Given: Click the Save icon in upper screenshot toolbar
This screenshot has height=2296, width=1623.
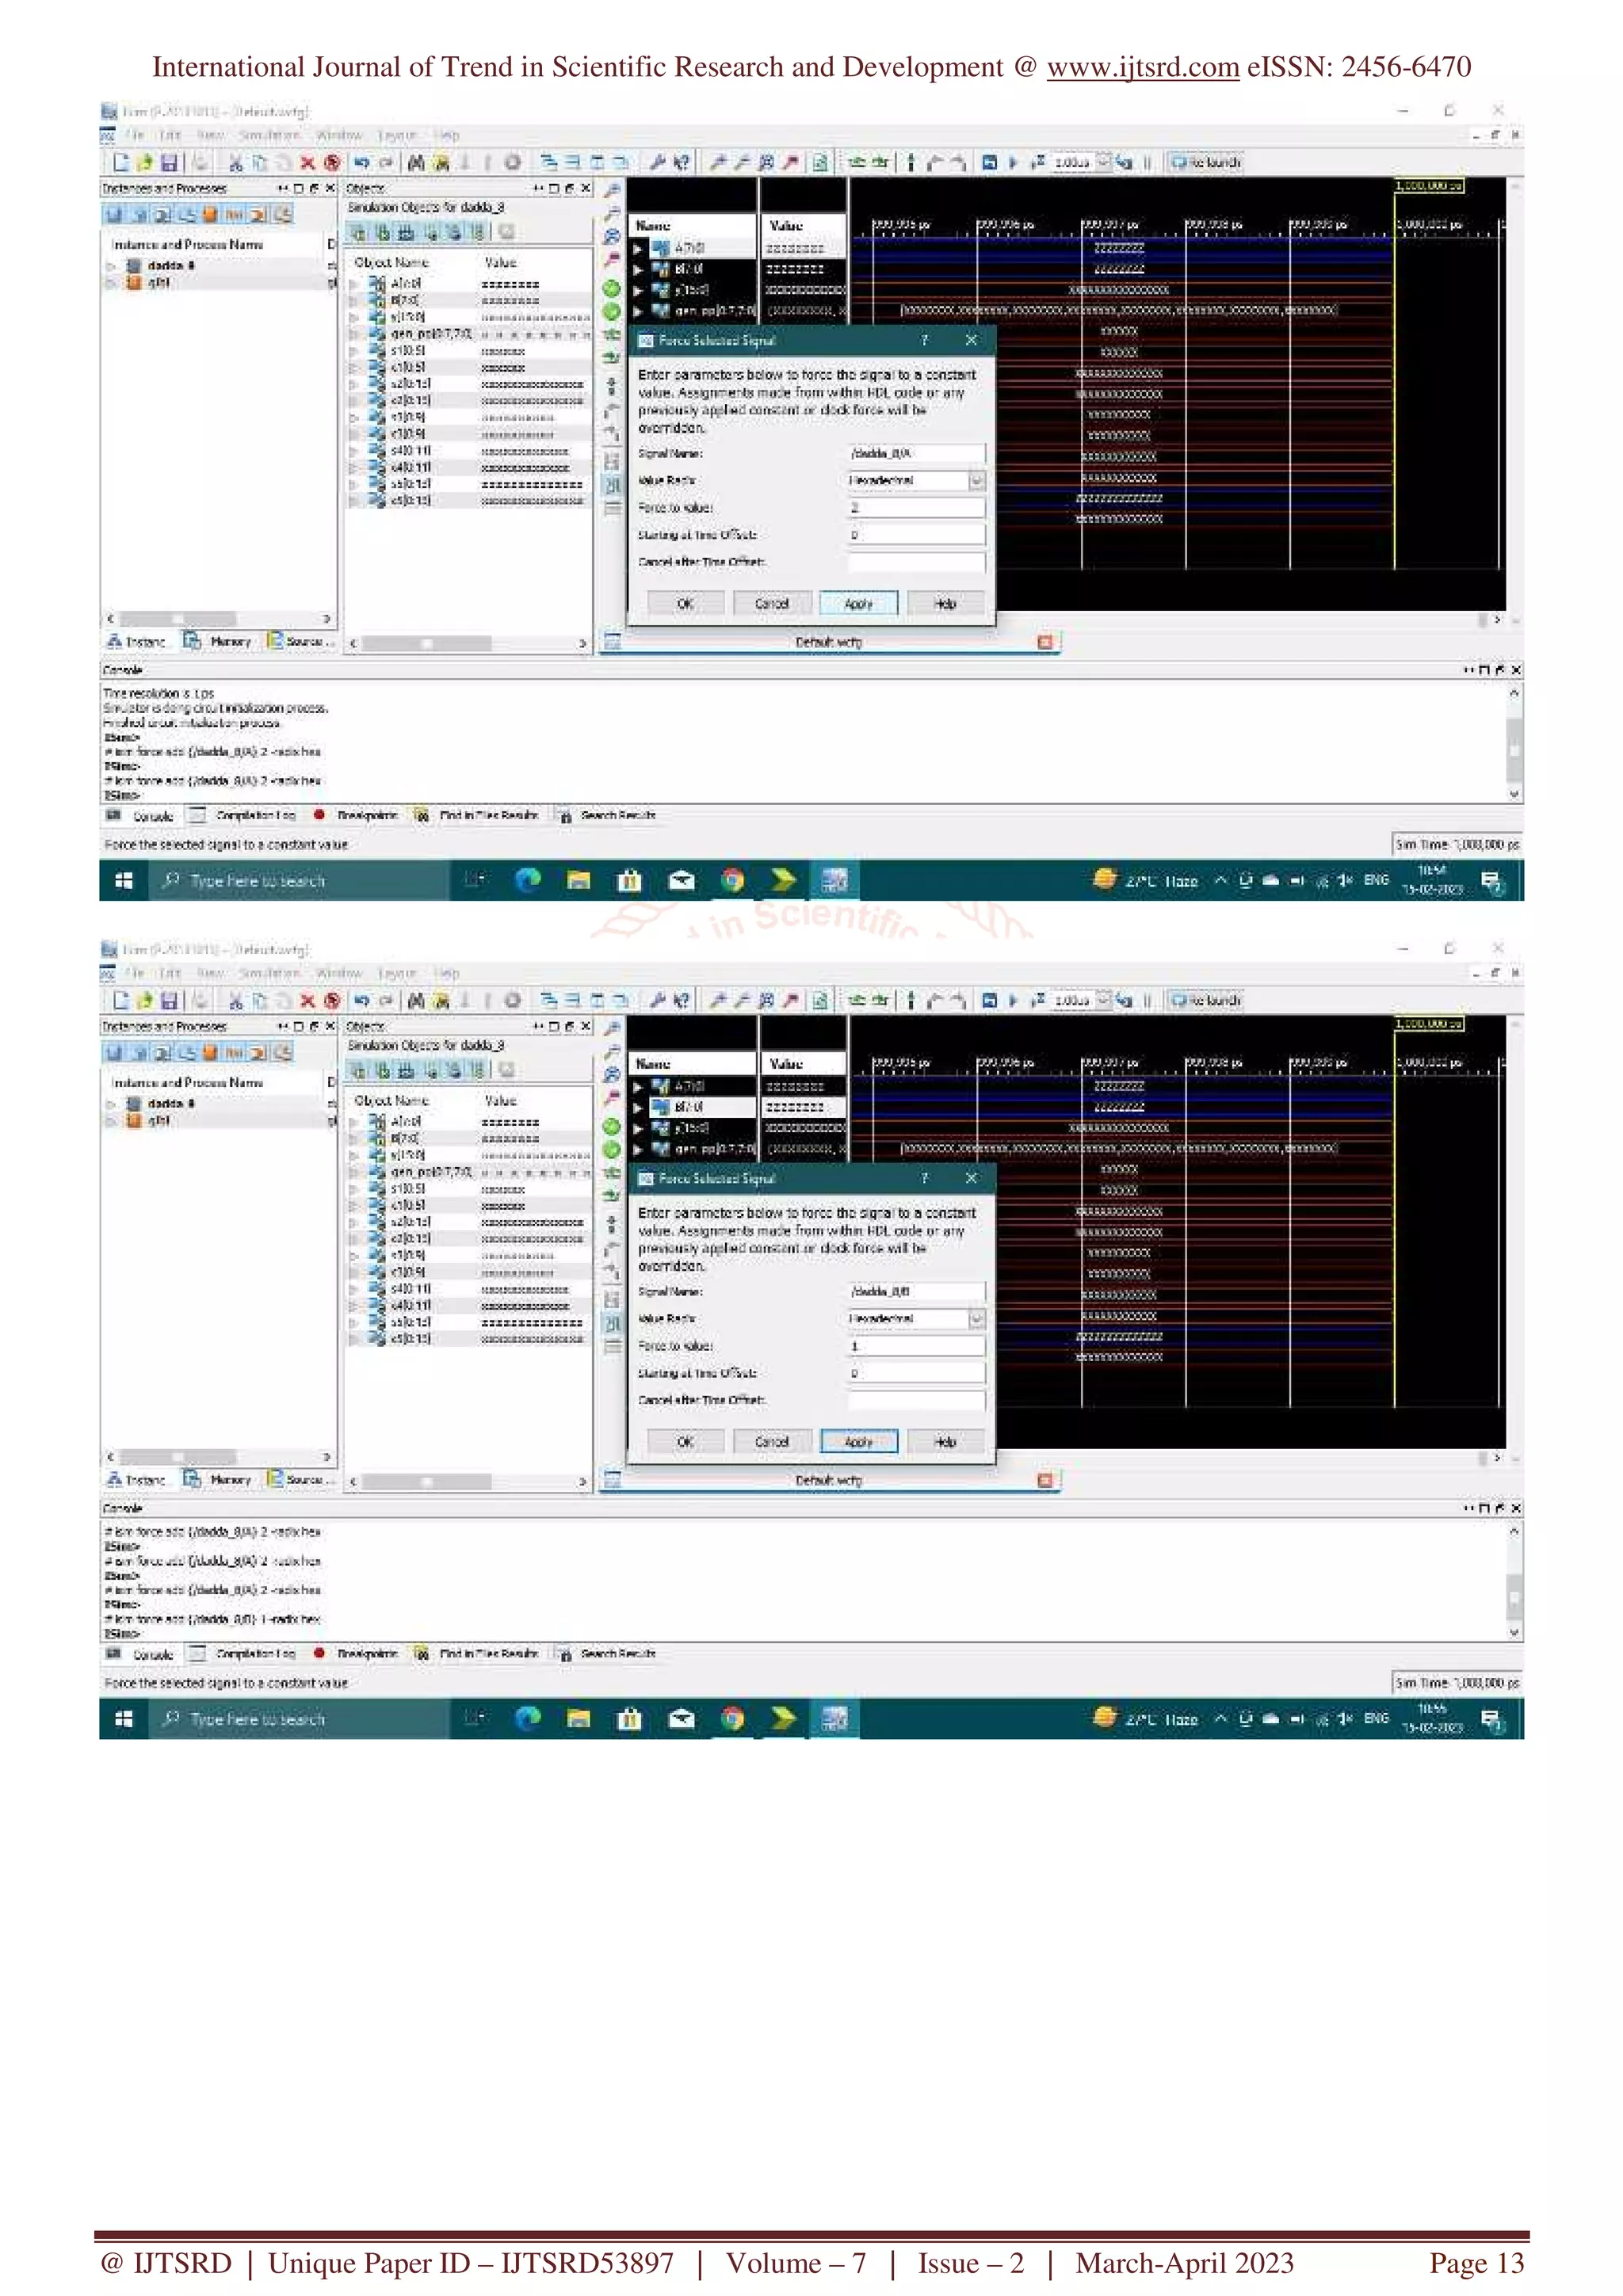Looking at the screenshot, I should click(x=169, y=163).
